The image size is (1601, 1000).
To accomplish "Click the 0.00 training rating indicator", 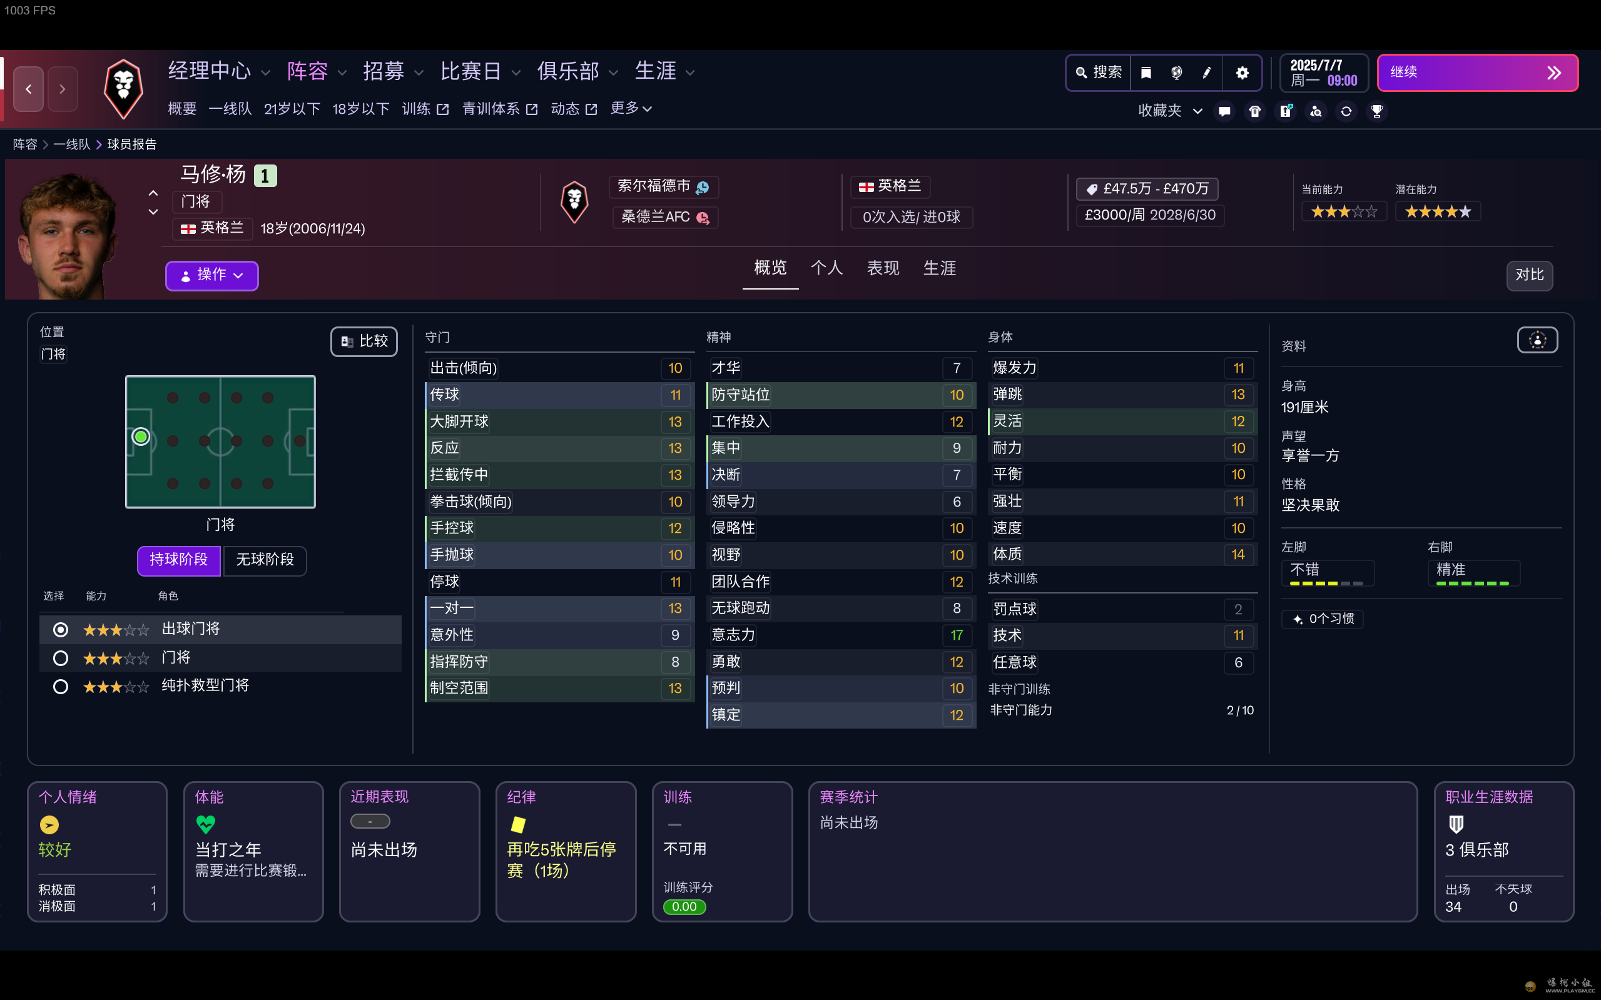I will pos(683,907).
